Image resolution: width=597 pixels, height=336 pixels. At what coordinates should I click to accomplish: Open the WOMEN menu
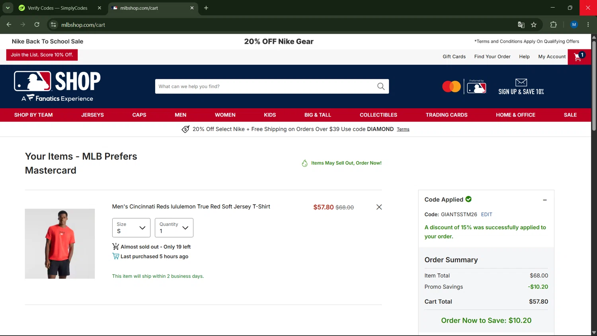(x=225, y=115)
